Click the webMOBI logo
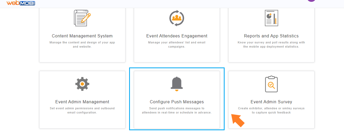Screen dimensions: 344x131 (21, 3)
